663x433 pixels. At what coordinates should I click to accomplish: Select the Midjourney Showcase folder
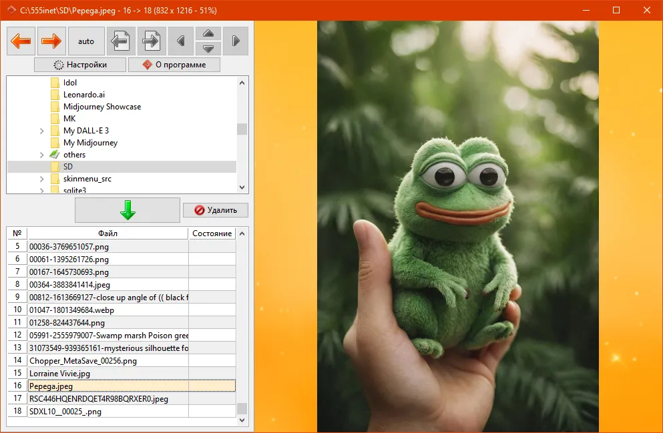tap(102, 107)
